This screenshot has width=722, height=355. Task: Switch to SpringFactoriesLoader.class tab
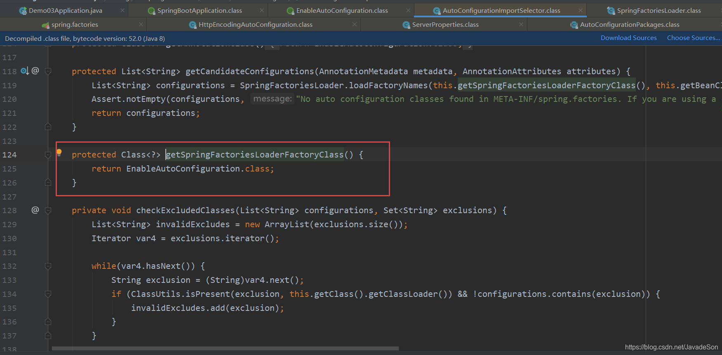point(659,10)
